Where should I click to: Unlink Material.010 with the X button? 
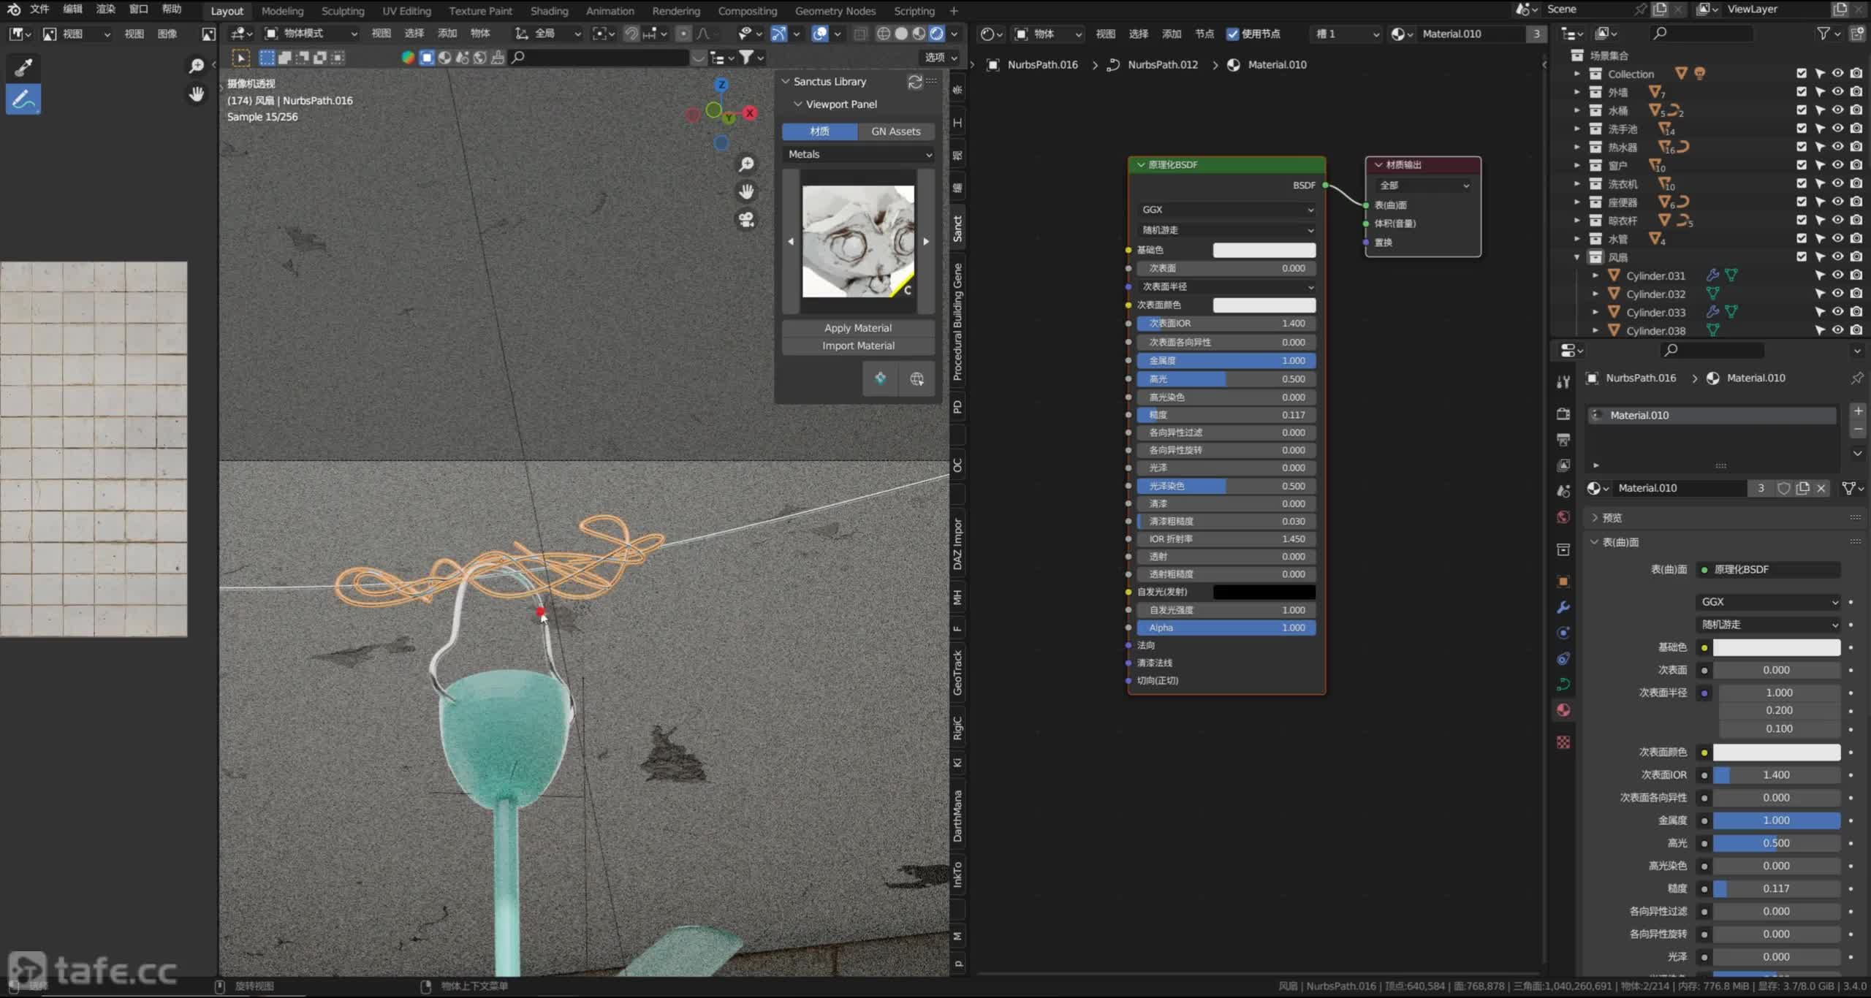pos(1821,488)
